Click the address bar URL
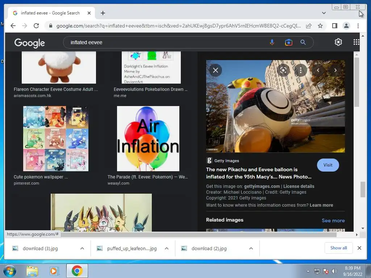 point(179,26)
